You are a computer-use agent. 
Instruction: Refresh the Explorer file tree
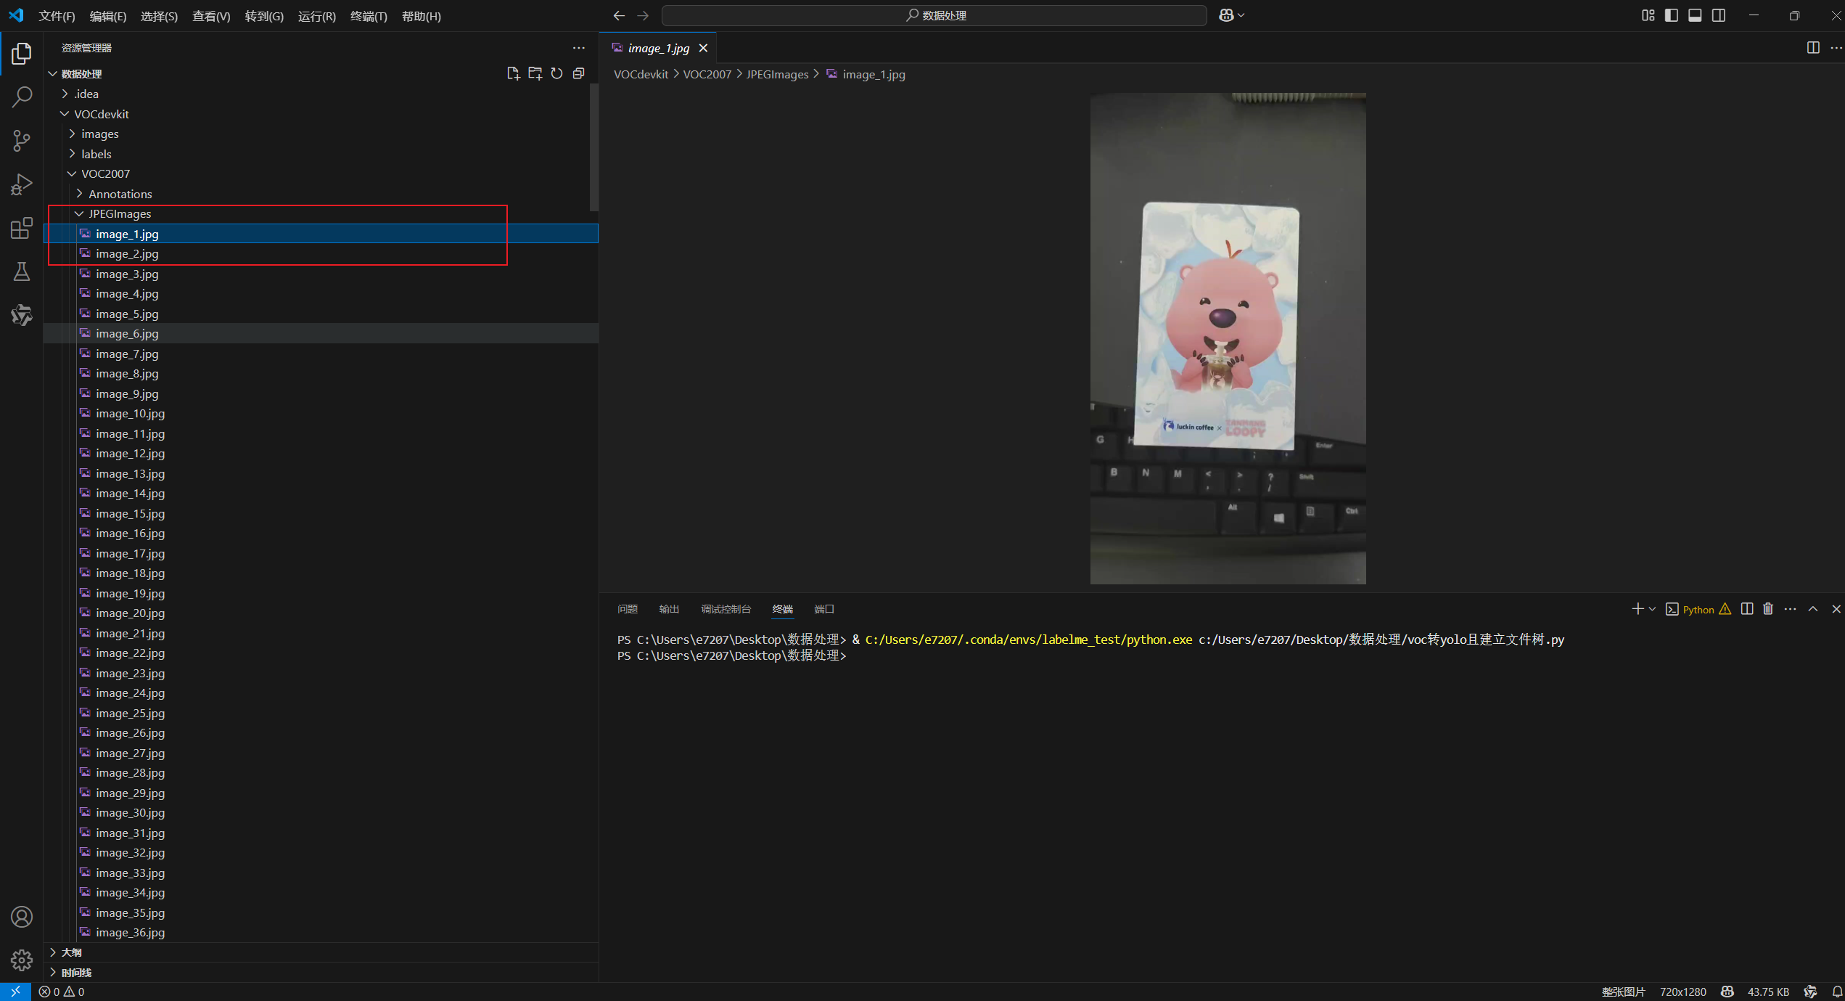click(x=556, y=73)
